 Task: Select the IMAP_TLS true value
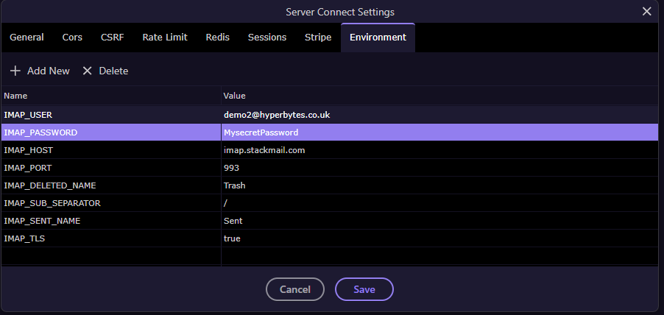[x=439, y=238]
